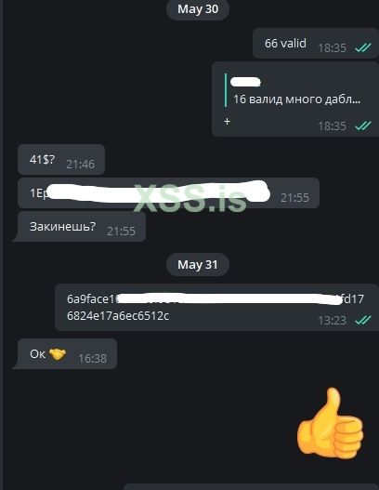Click the plus sign reply text
379x490 pixels.
click(x=227, y=121)
